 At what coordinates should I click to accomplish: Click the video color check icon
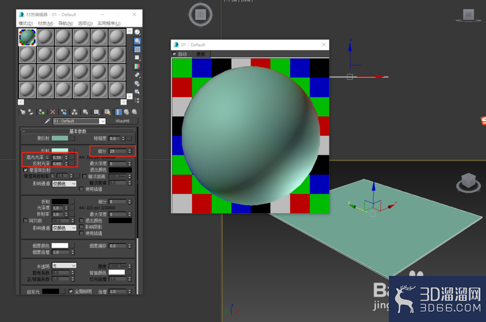click(138, 66)
